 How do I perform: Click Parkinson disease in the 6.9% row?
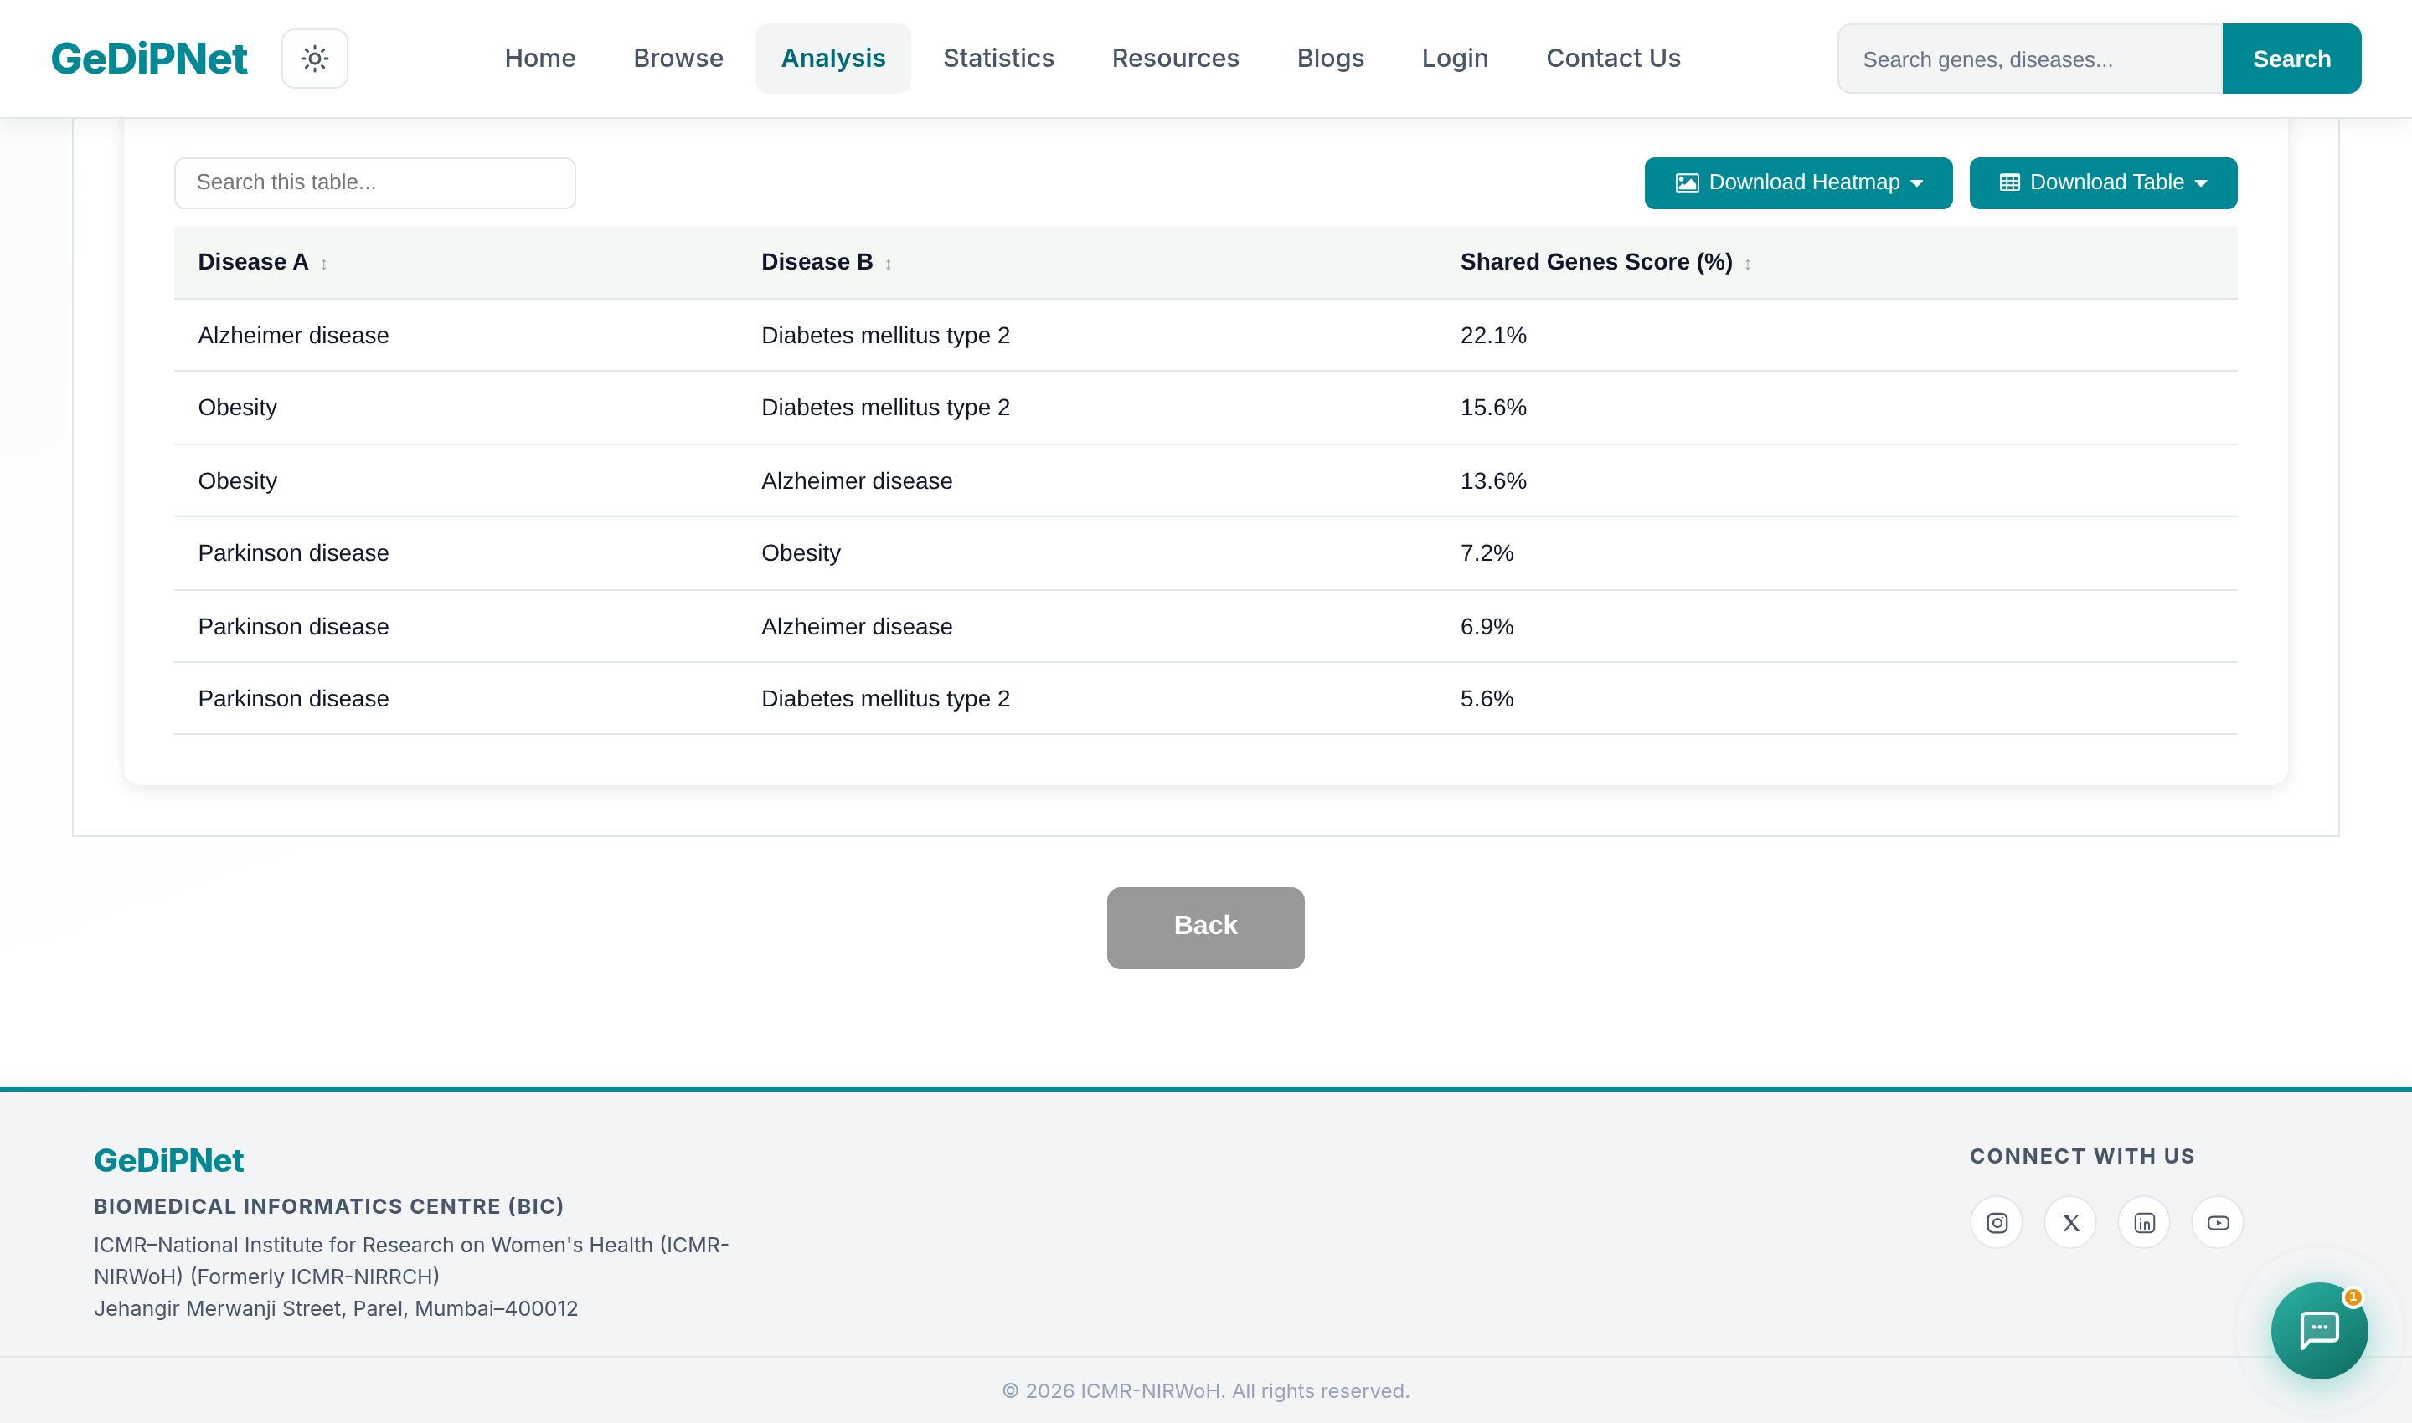294,626
